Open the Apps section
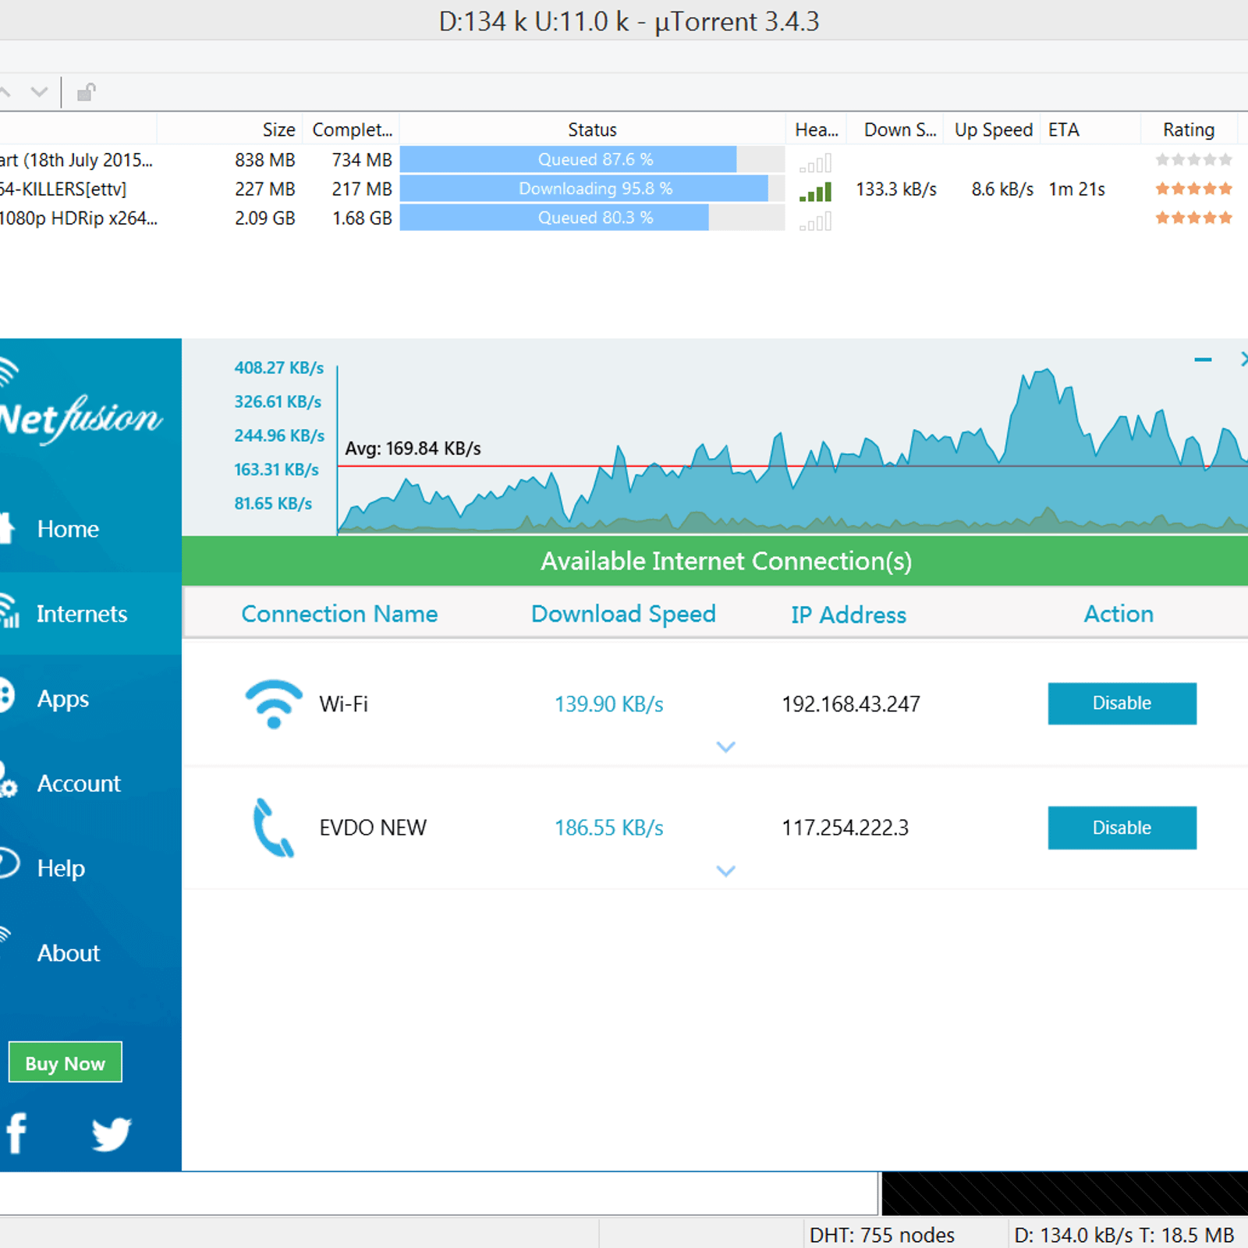The height and width of the screenshot is (1248, 1248). tap(62, 699)
